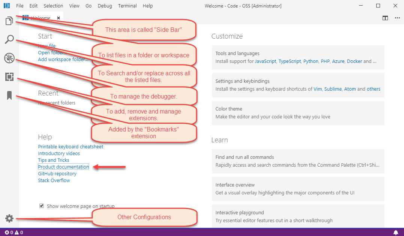Open the Selection menu

(x=53, y=6)
